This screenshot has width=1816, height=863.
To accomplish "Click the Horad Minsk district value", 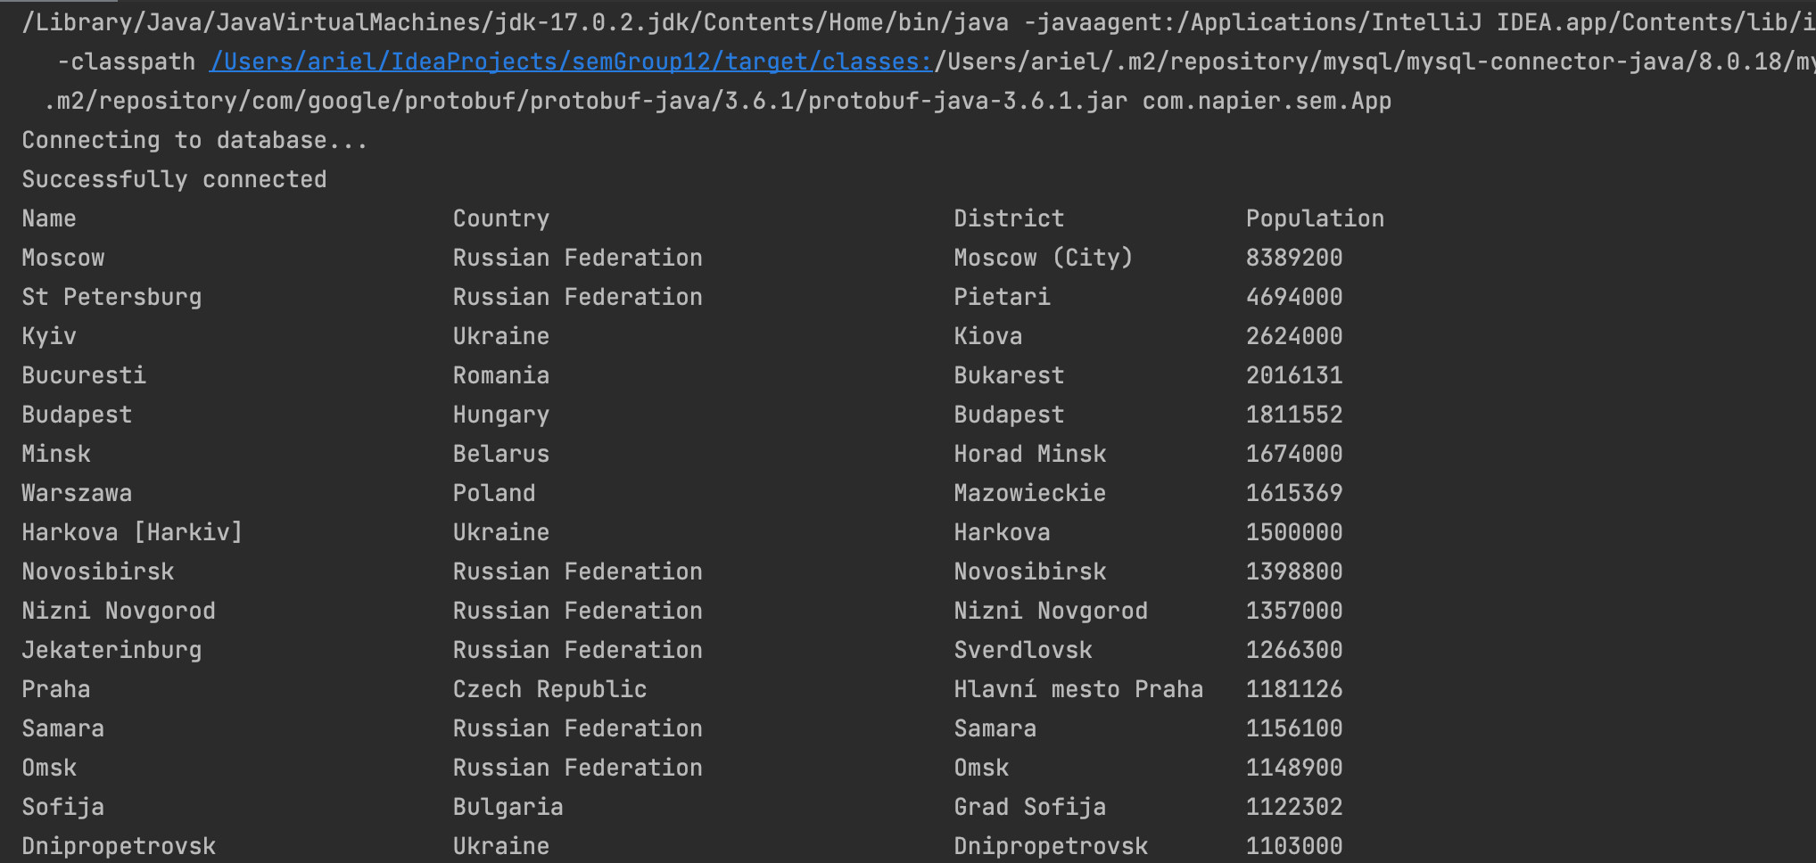I will [x=1030, y=454].
